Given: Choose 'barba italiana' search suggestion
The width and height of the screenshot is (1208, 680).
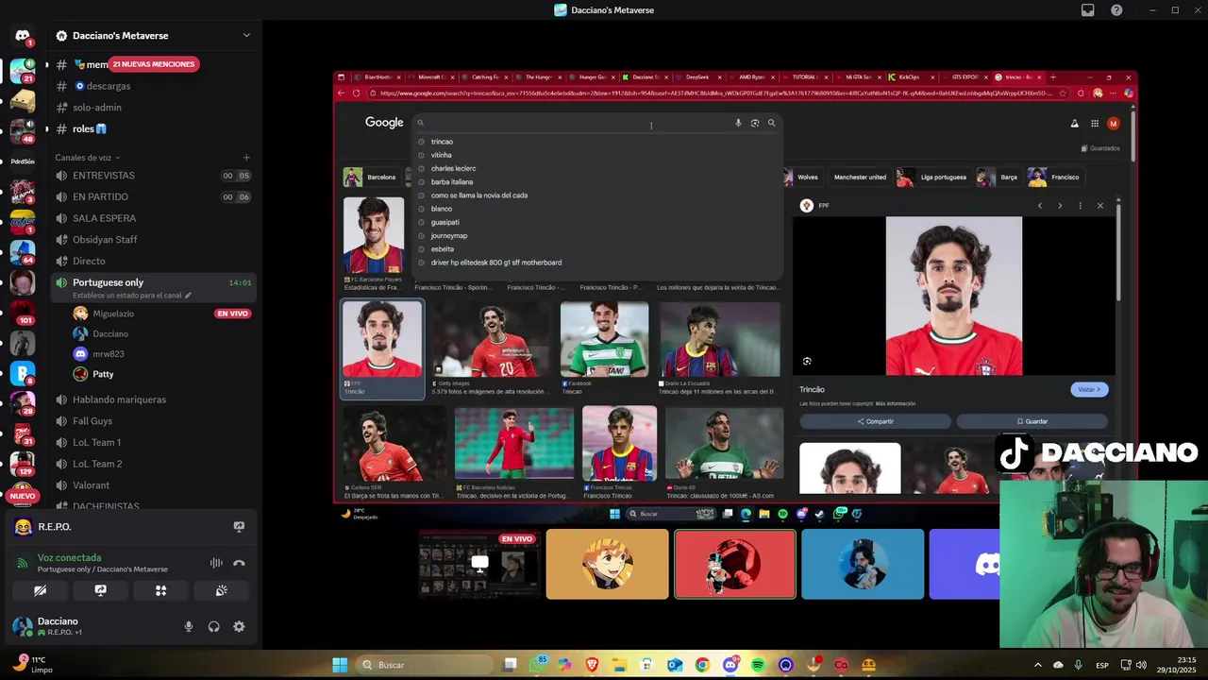Looking at the screenshot, I should (x=452, y=181).
